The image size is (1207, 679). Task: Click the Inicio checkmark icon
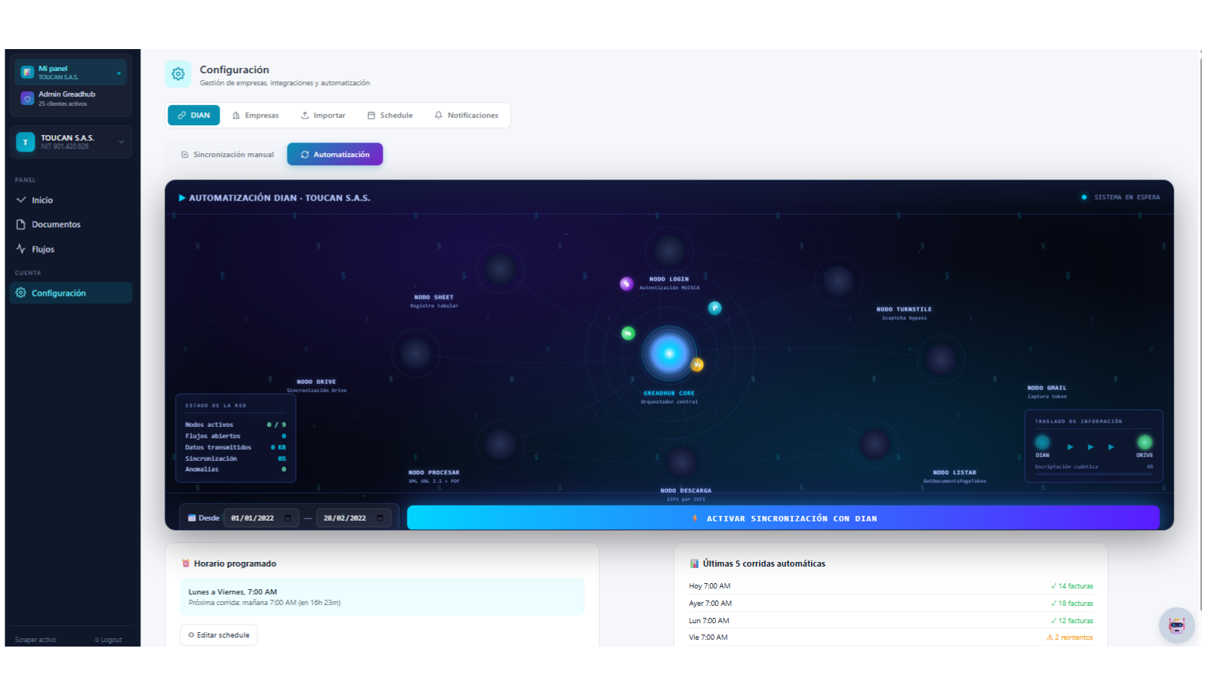coord(21,200)
